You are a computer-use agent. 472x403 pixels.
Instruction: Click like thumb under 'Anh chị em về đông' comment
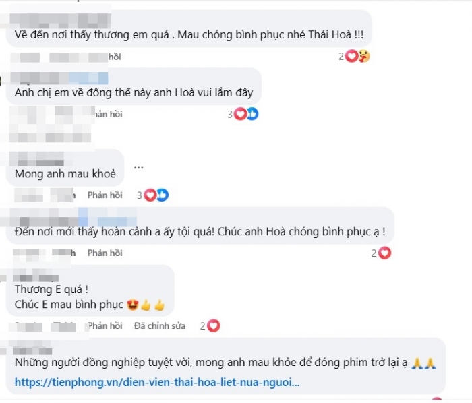point(253,114)
